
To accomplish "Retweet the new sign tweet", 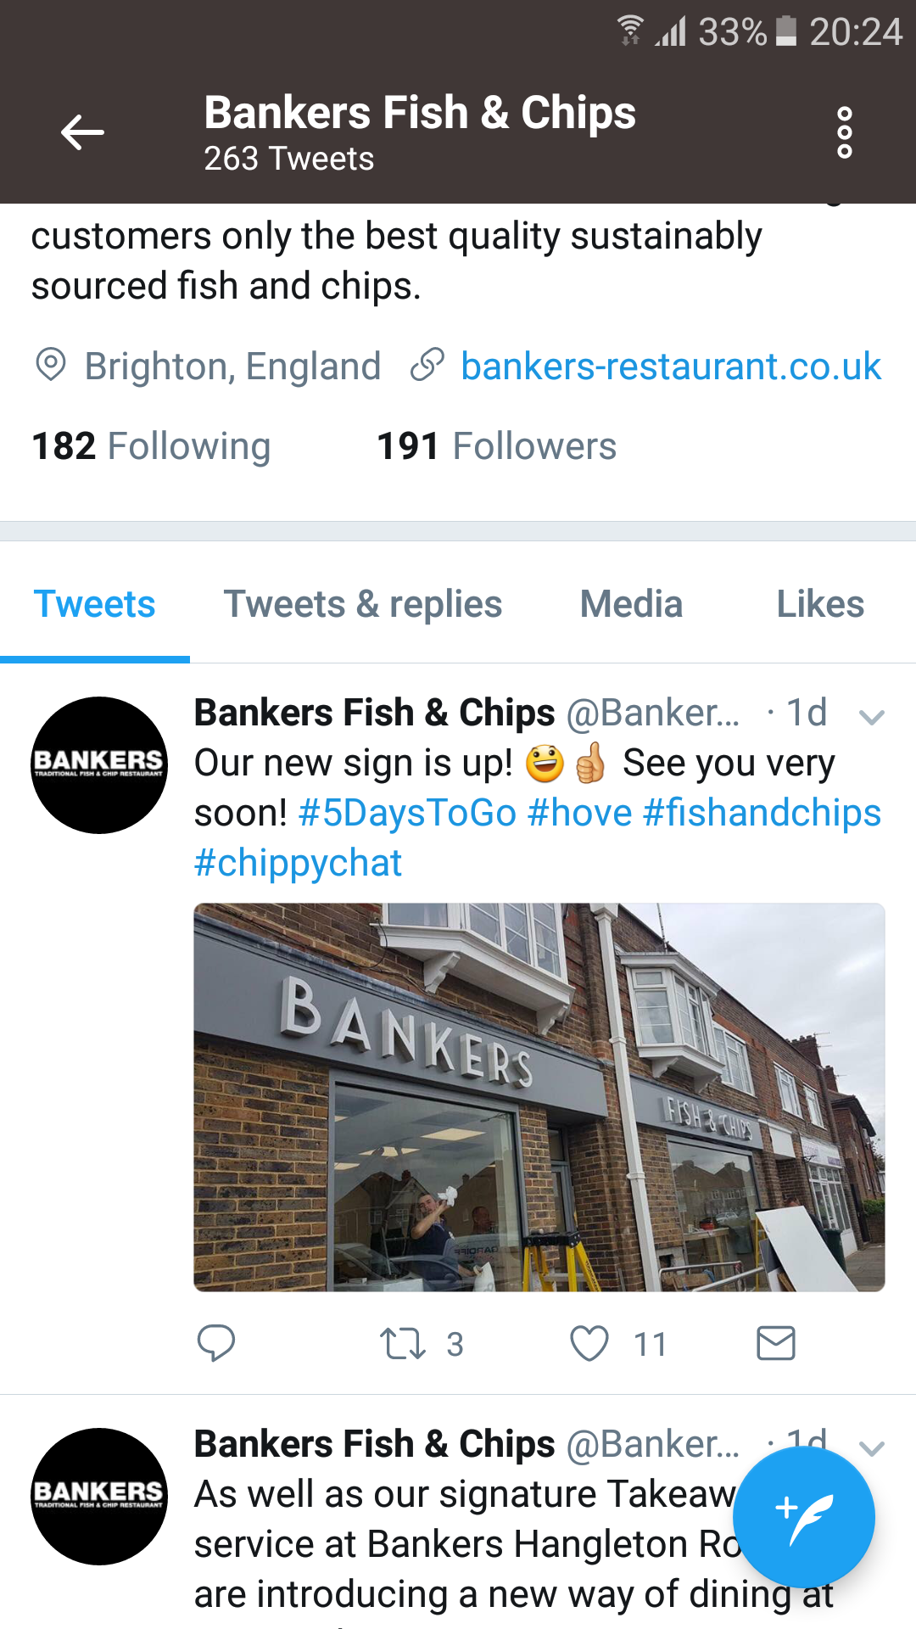I will tap(402, 1344).
